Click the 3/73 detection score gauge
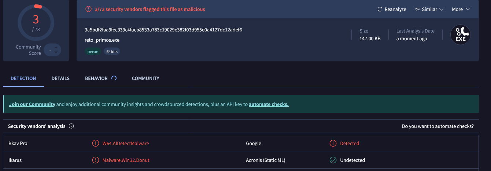 point(36,23)
